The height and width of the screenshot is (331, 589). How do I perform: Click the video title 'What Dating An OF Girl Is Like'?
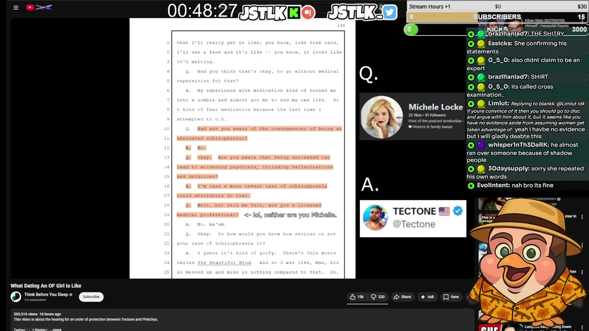(46, 286)
